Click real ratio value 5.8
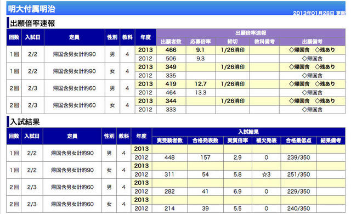The width and height of the screenshot is (351, 214). 237,174
